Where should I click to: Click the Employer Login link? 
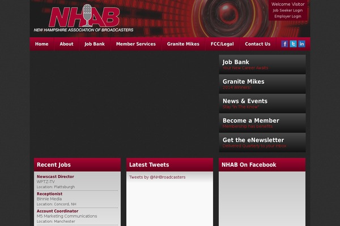[x=287, y=16]
